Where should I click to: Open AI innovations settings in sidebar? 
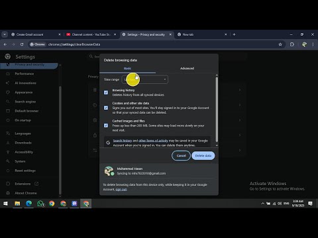point(25,83)
